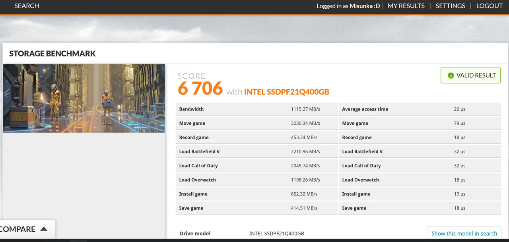
Task: Click Average access time label
Action: 365,109
